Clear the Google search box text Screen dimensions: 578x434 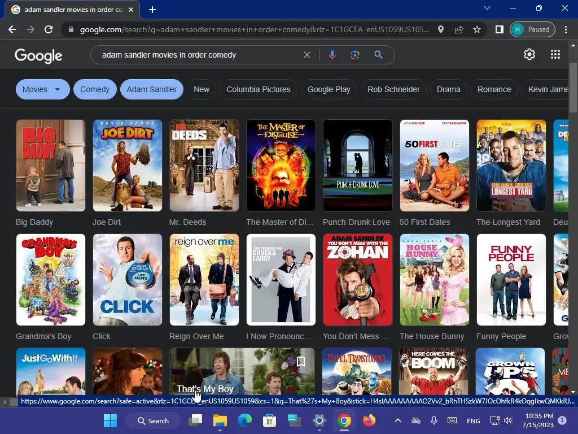coord(306,55)
